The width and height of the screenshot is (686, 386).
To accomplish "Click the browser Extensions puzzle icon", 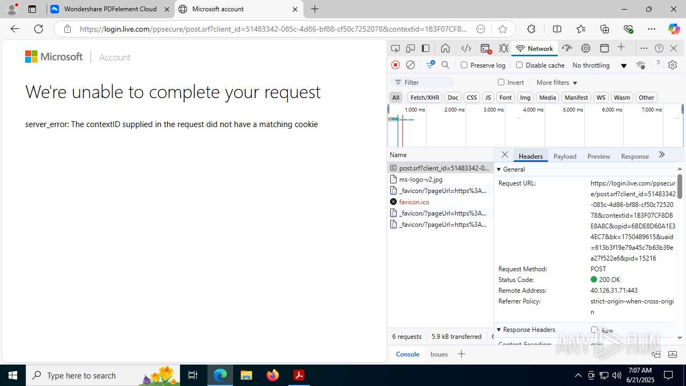I will point(531,29).
